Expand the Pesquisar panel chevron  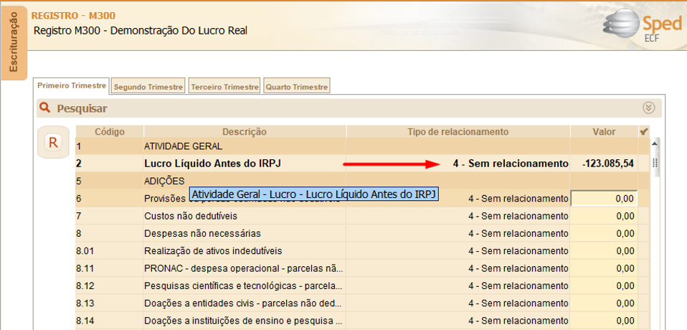[649, 108]
